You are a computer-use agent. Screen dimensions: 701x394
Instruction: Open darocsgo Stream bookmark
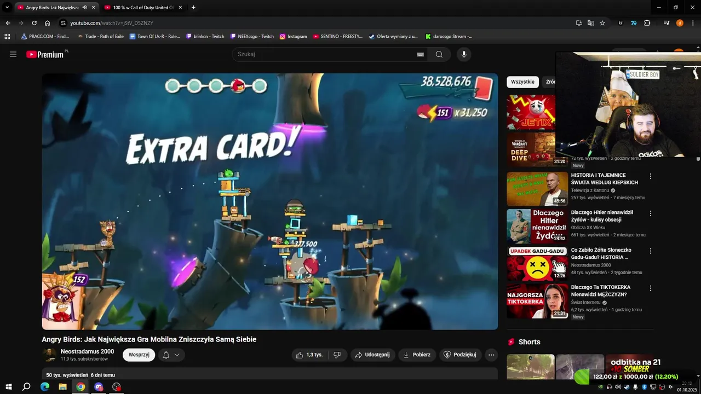coord(449,37)
